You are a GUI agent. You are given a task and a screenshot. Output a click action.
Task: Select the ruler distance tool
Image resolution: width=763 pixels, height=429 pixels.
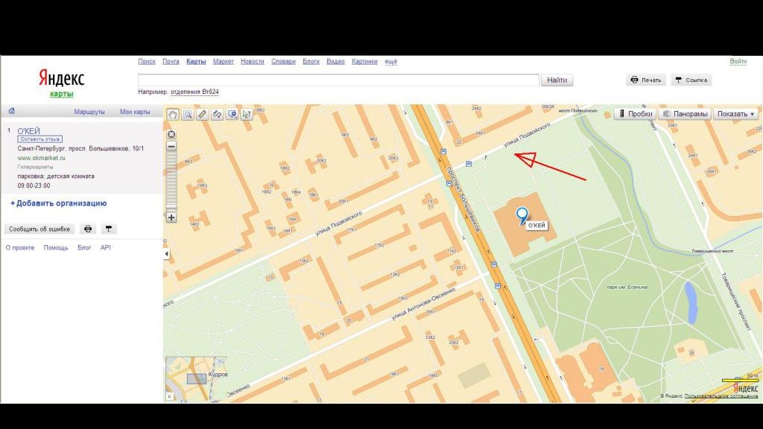(203, 114)
